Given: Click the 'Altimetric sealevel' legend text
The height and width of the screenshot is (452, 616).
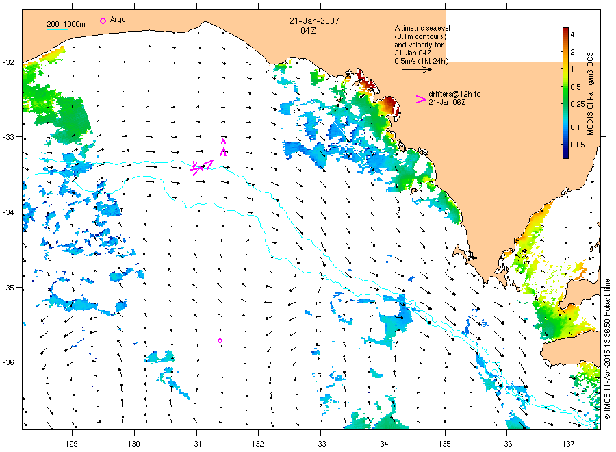Looking at the screenshot, I should pos(422,28).
